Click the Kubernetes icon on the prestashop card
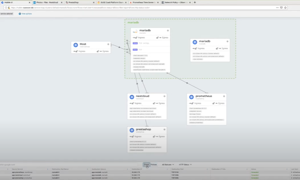The height and width of the screenshot is (180, 300). pos(132,130)
